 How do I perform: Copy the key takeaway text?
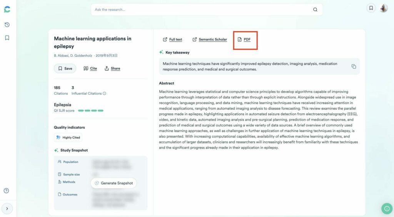(354, 66)
